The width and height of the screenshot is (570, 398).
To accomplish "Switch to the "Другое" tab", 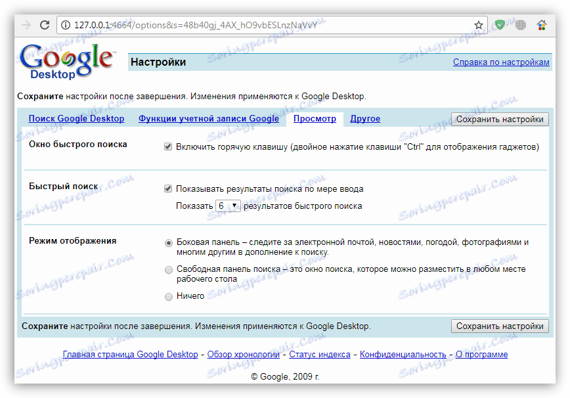I will [x=365, y=118].
